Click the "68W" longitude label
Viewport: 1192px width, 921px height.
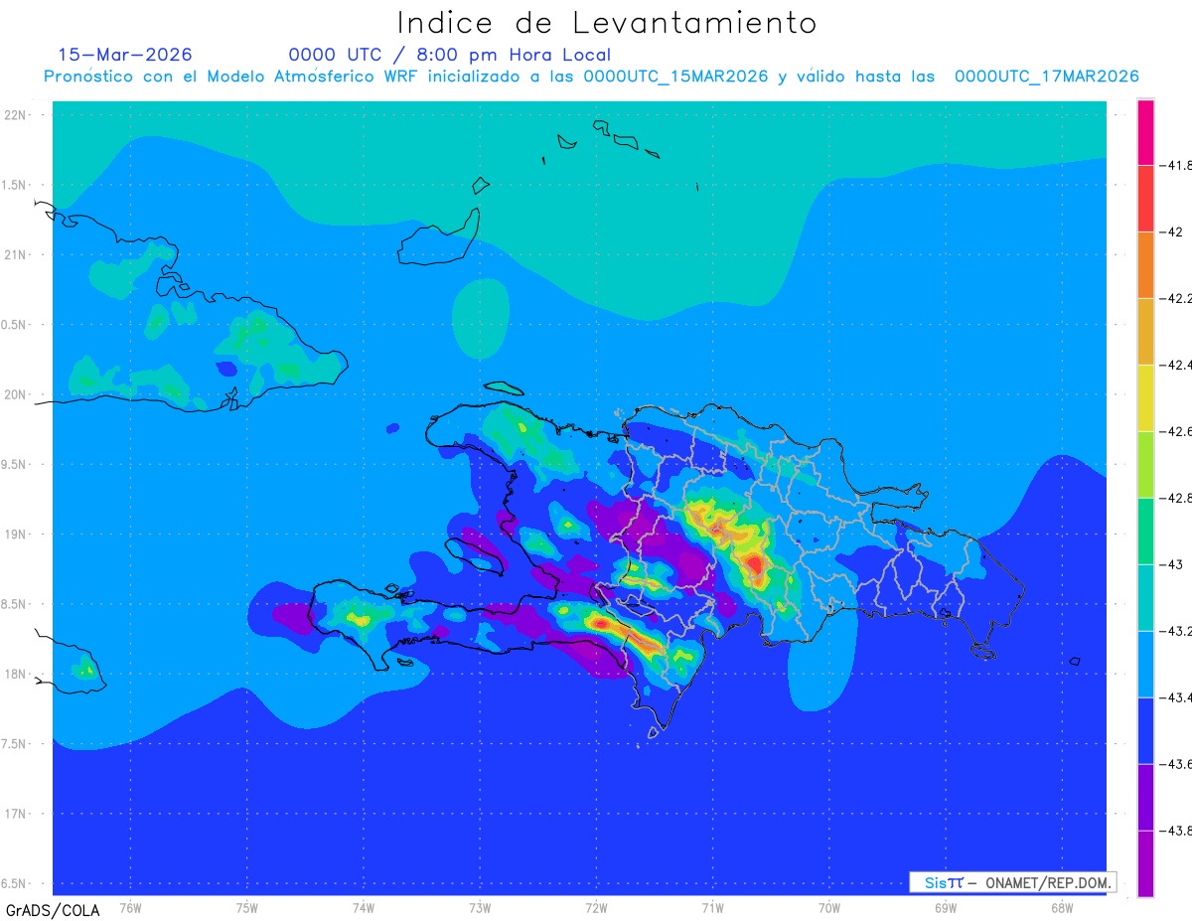[1062, 907]
